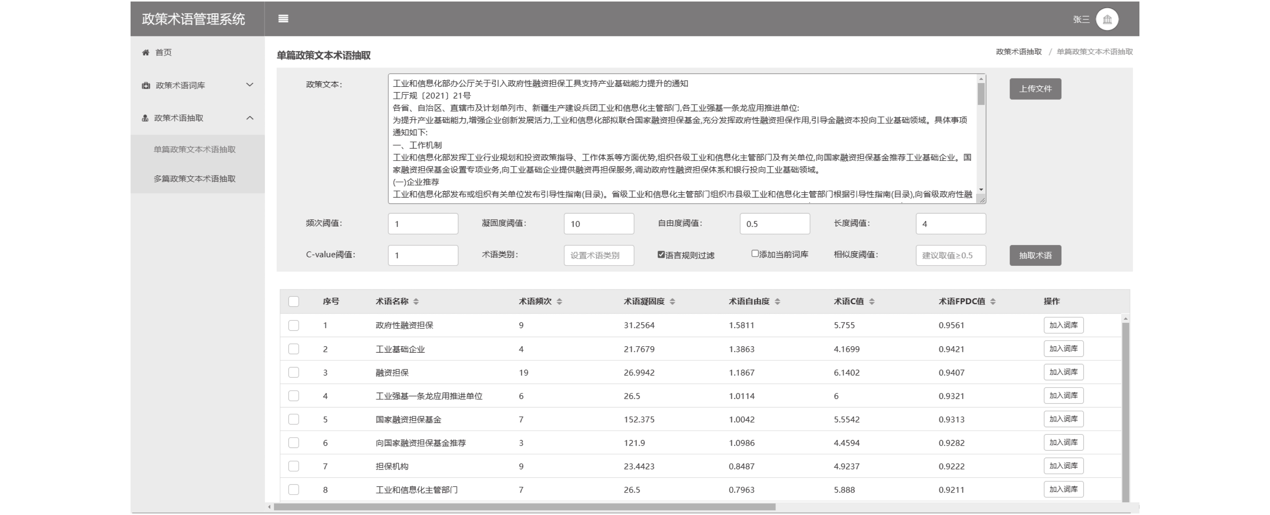Click the person icon beside 政策术语抽取
Viewport: 1270px width, 515px height.
pos(145,118)
